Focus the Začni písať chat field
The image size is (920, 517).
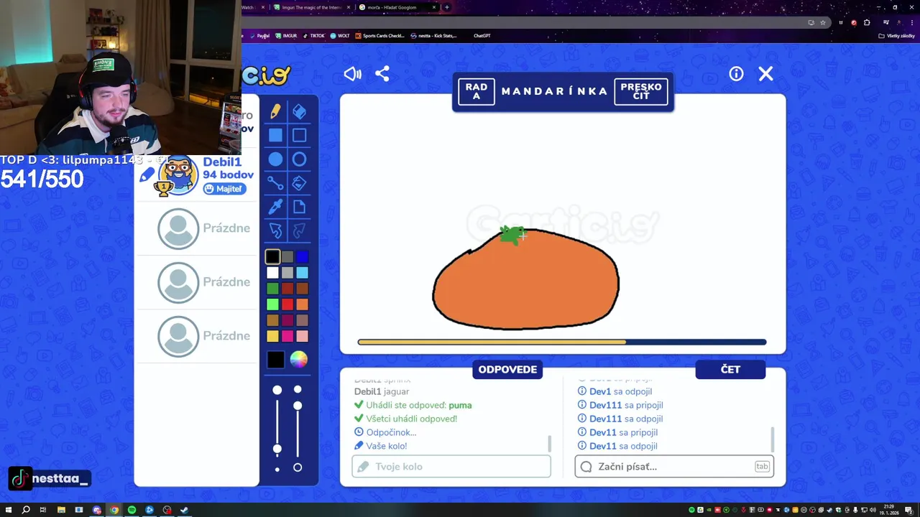click(x=674, y=467)
